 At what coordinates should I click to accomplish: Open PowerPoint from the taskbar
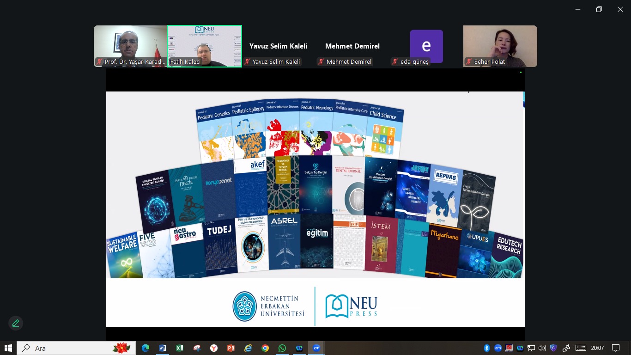pos(231,348)
